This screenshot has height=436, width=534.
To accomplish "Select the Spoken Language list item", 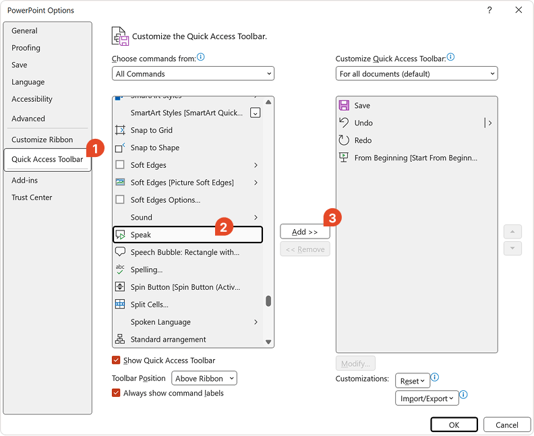I will (187, 321).
